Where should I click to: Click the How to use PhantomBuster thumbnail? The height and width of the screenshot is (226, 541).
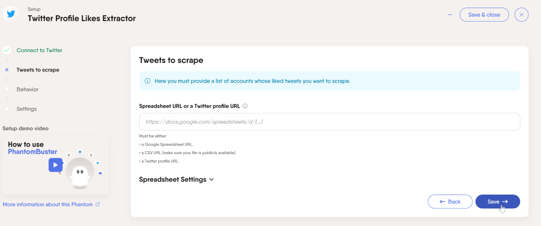click(x=55, y=165)
